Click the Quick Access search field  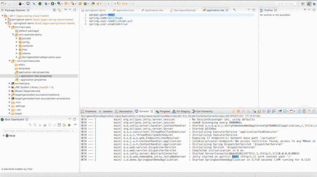click(x=285, y=3)
